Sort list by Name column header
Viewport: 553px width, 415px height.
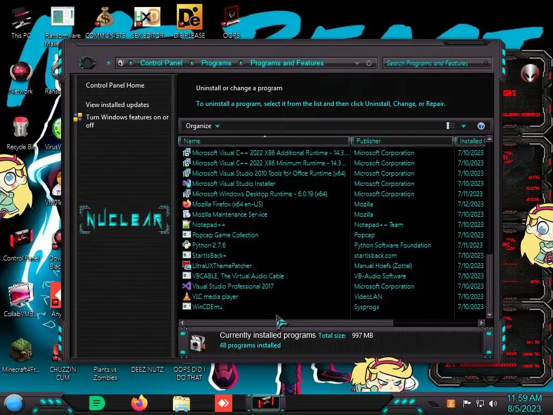[x=265, y=141]
